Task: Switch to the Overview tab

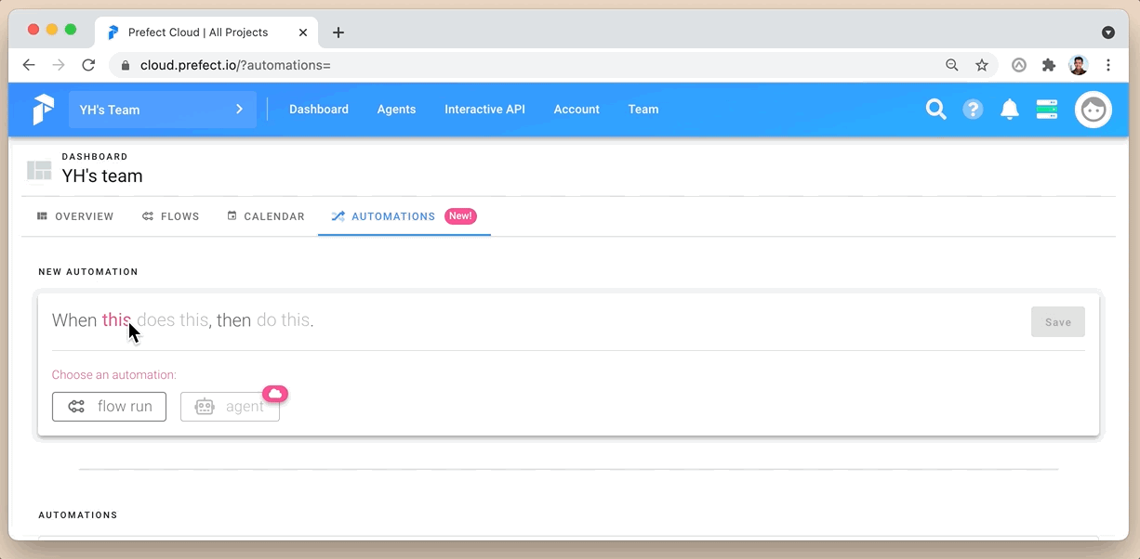Action: coord(75,216)
